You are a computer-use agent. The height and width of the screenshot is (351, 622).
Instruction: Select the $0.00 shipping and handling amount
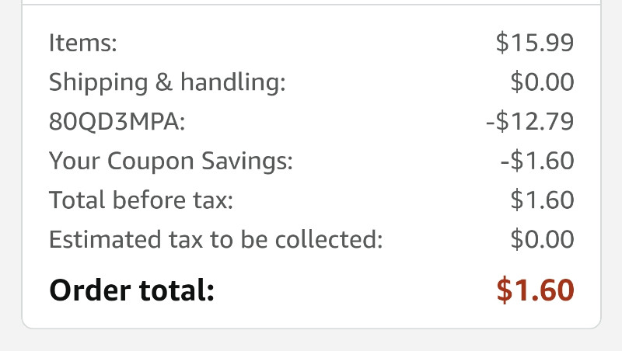coord(542,82)
